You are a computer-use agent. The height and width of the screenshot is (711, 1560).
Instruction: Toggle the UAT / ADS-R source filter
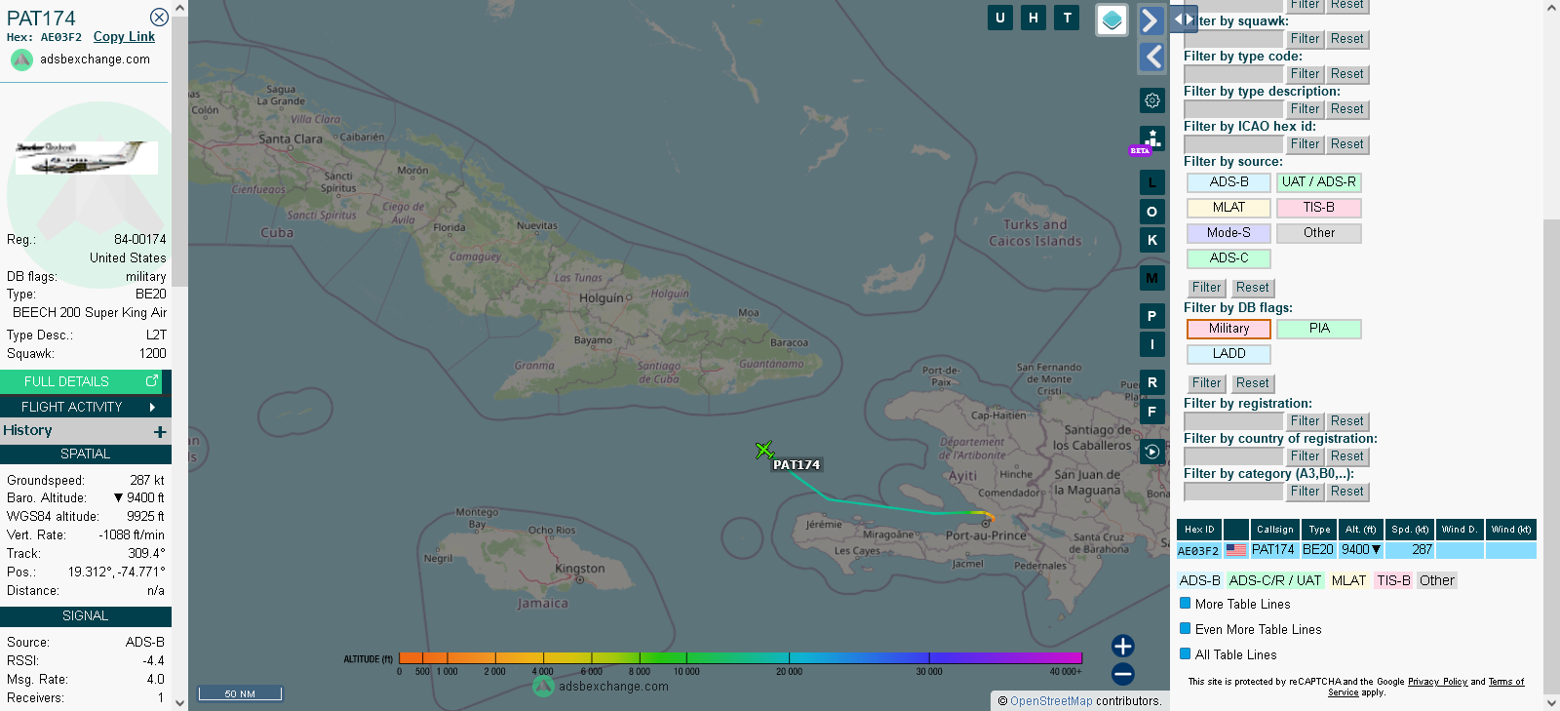pyautogui.click(x=1318, y=182)
